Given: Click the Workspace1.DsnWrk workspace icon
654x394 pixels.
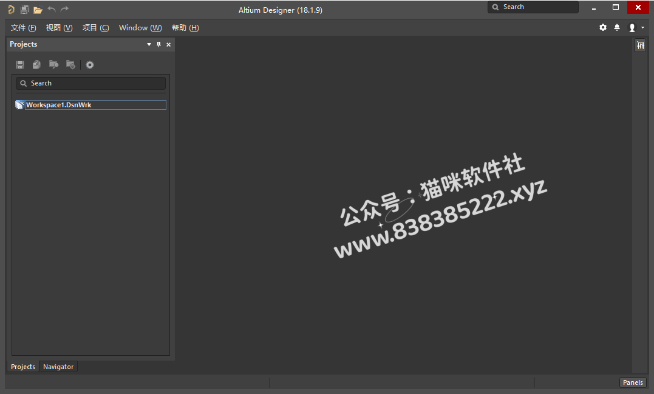Looking at the screenshot, I should point(19,105).
